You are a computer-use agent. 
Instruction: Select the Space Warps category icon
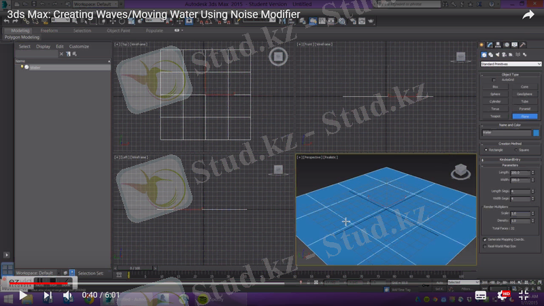[518, 55]
